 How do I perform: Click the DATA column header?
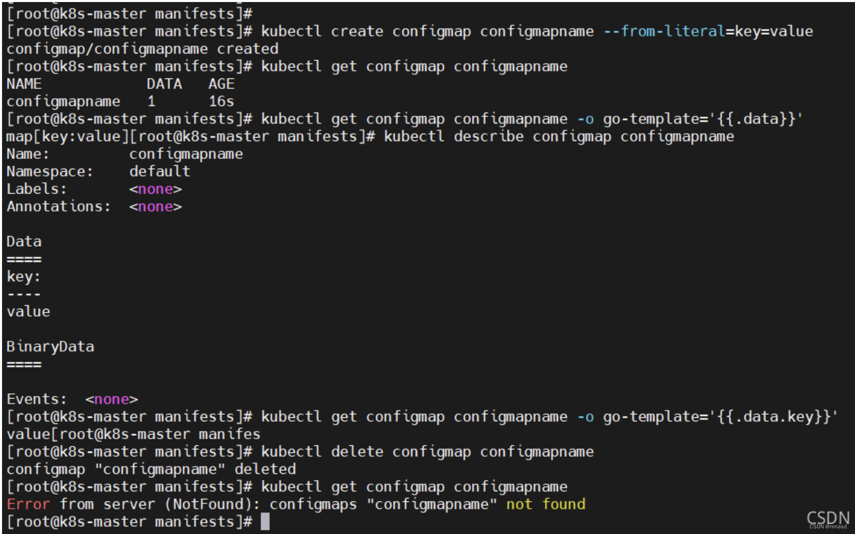[164, 84]
